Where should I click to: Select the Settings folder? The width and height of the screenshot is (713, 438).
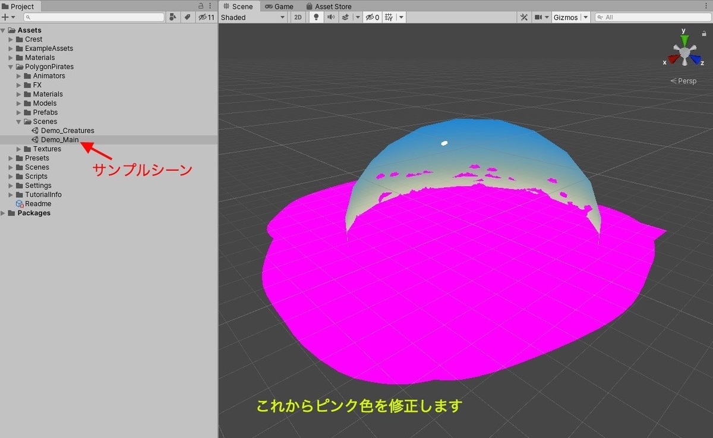(x=38, y=185)
